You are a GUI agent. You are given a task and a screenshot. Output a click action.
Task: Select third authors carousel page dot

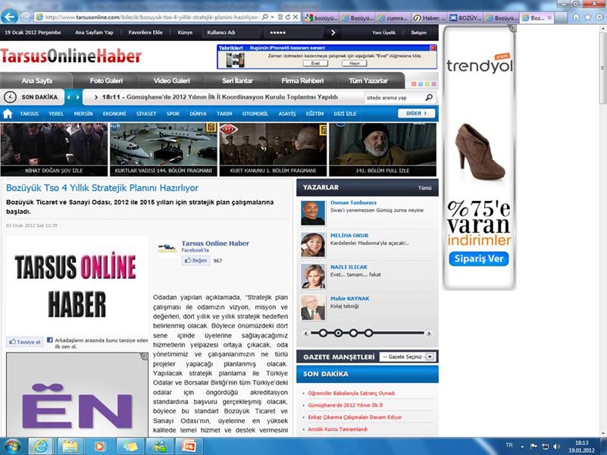[x=353, y=333]
